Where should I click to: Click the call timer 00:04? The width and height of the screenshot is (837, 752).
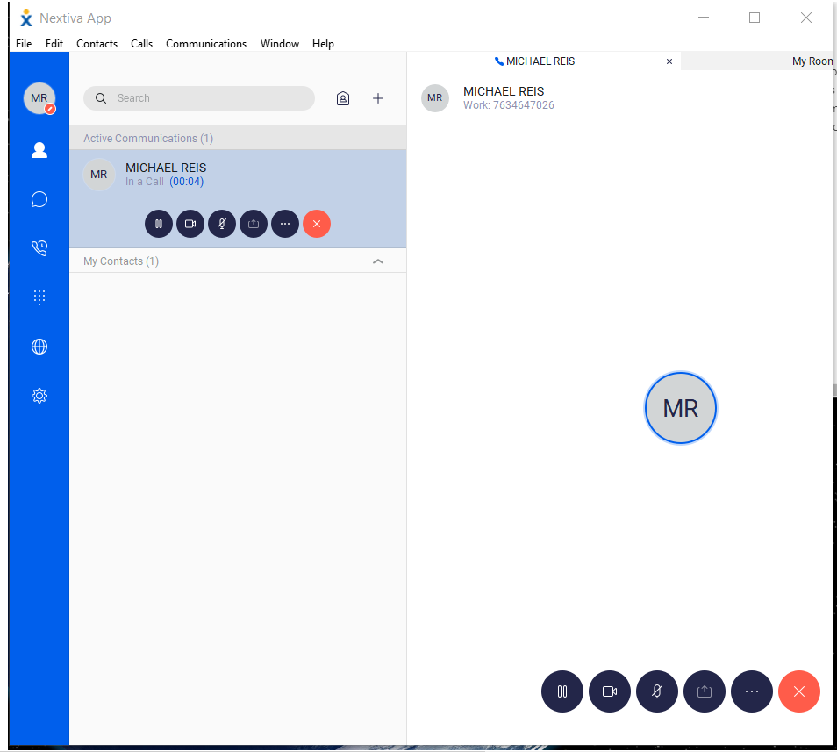186,182
